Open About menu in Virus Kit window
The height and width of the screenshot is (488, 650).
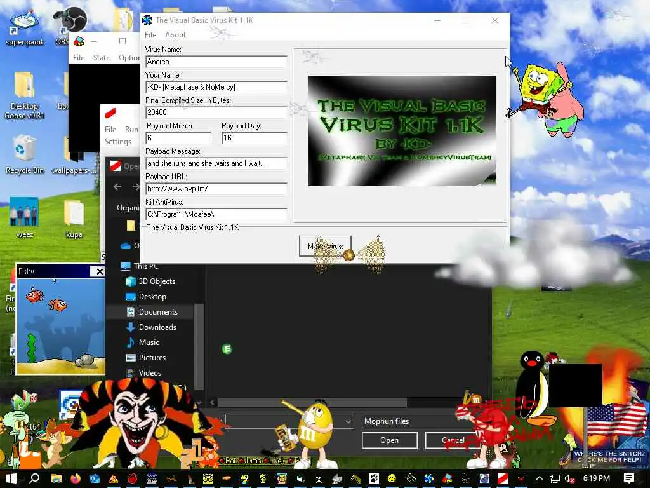175,35
